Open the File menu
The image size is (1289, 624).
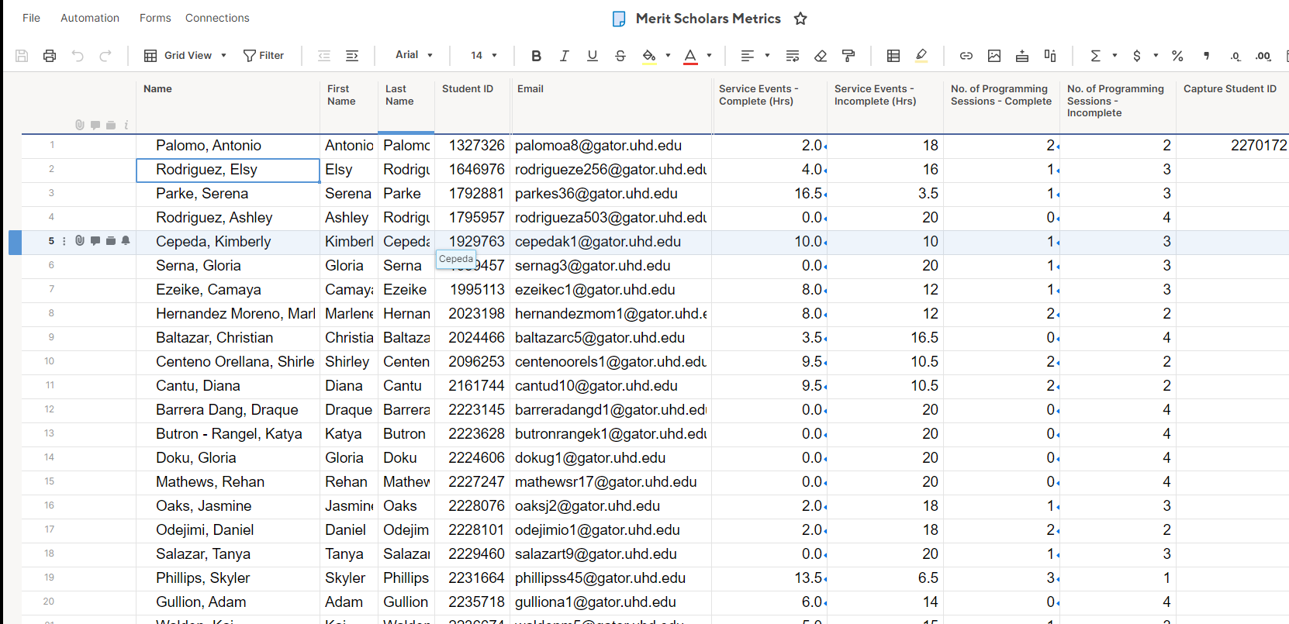[x=31, y=18]
